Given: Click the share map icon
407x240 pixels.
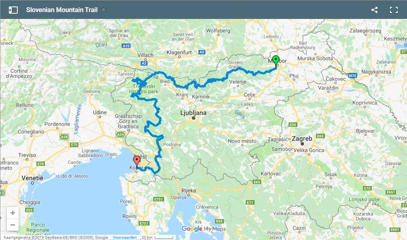Looking at the screenshot, I should click(374, 10).
